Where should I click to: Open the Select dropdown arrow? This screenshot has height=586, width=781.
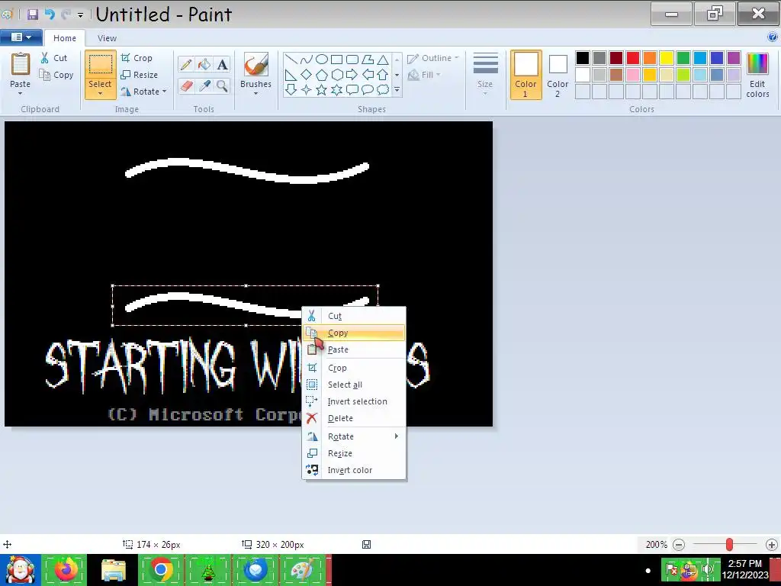coord(100,94)
